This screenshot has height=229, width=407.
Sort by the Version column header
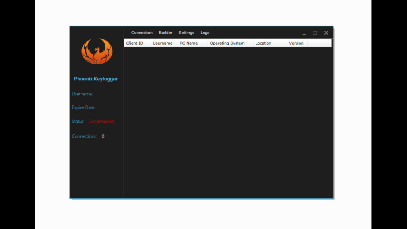coord(297,43)
